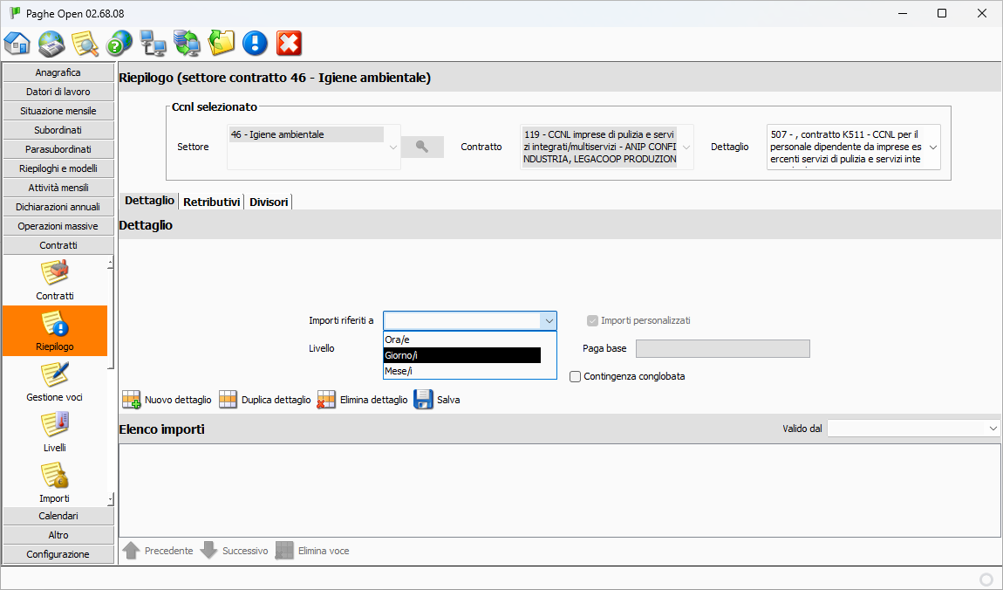Expand the Valido dal dropdown
Screen dimensions: 1003x590
click(993, 429)
